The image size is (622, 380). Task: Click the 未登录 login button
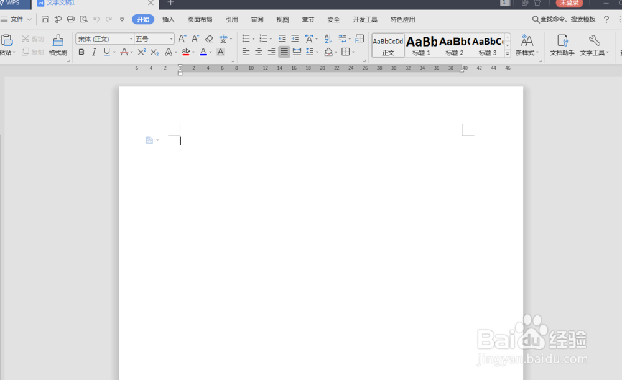tap(569, 3)
